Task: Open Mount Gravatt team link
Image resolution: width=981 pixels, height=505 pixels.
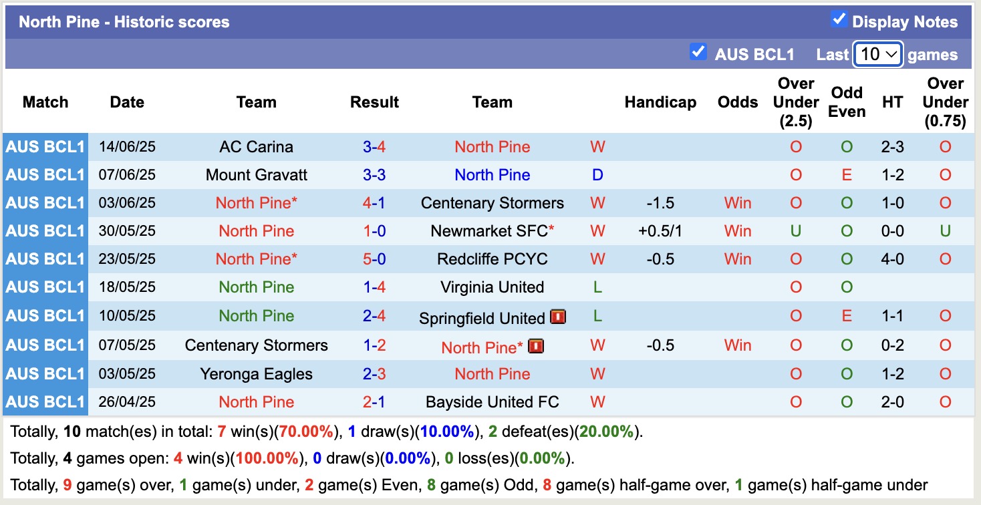Action: [x=256, y=175]
